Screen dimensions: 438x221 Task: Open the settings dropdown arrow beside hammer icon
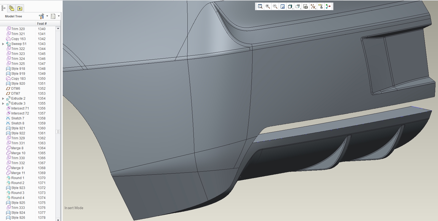47,16
